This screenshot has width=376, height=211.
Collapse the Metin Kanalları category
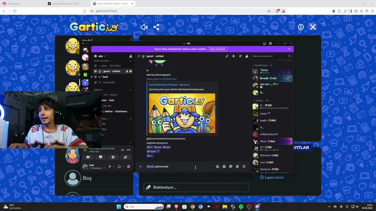pyautogui.click(x=103, y=61)
